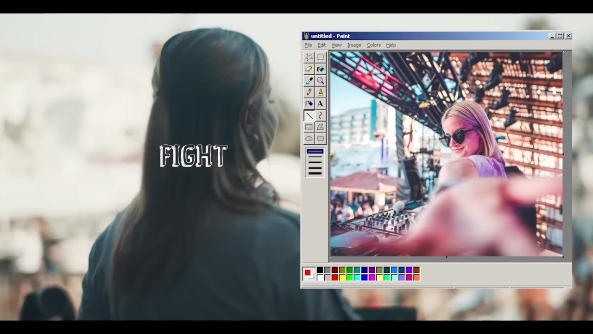Image resolution: width=593 pixels, height=334 pixels.
Task: Select the bright red palette swatch
Action: pos(335,277)
